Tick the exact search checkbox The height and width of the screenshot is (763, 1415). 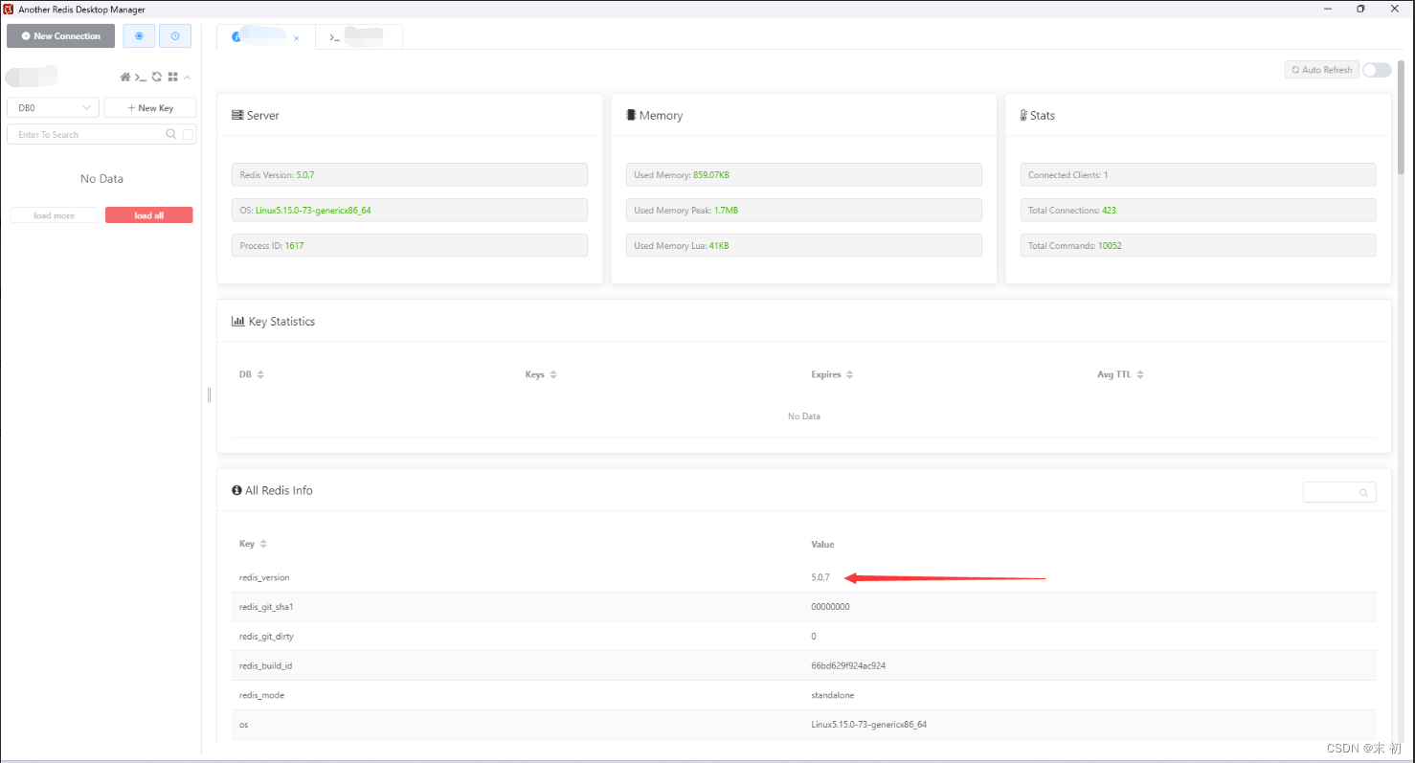(x=189, y=134)
